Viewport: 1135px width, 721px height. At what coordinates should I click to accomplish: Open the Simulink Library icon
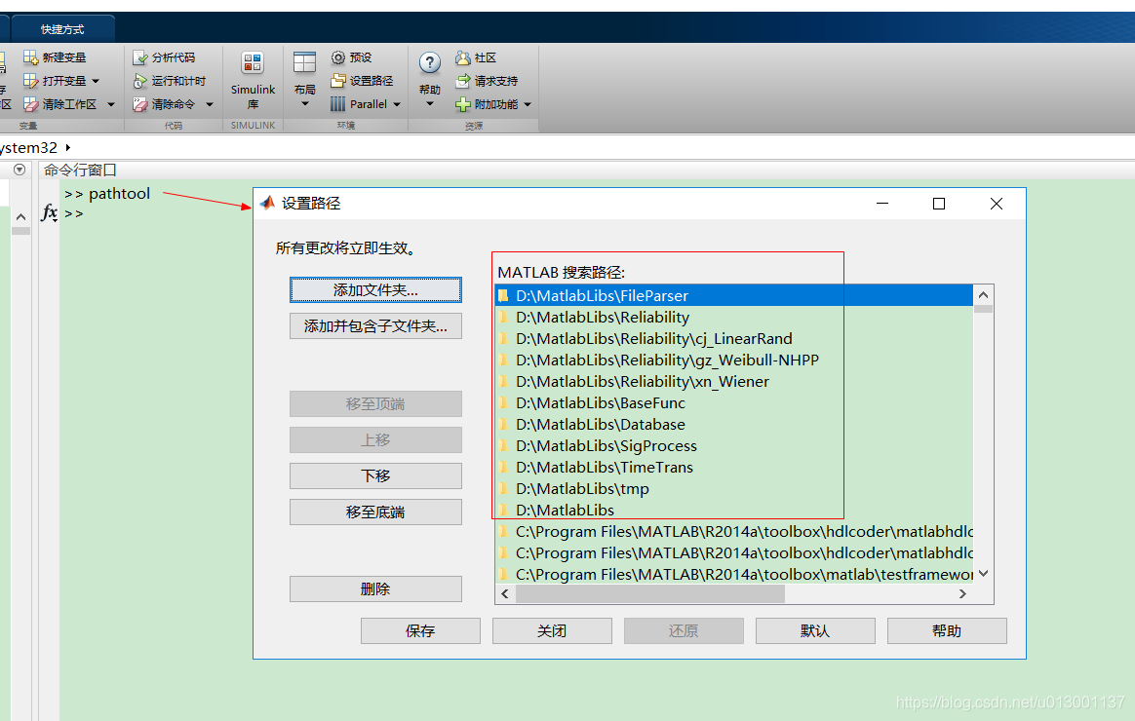click(x=253, y=63)
